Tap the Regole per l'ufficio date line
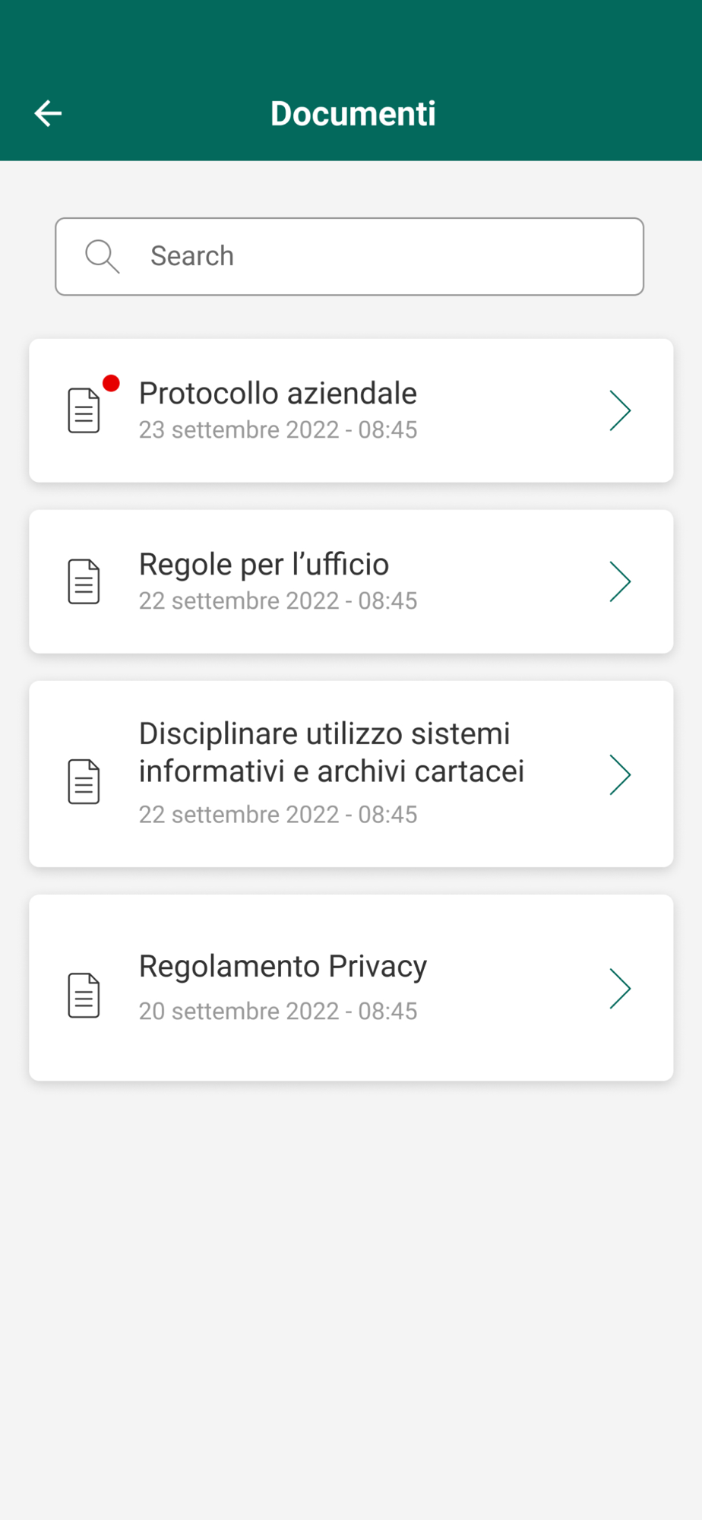This screenshot has width=702, height=1520. (277, 601)
